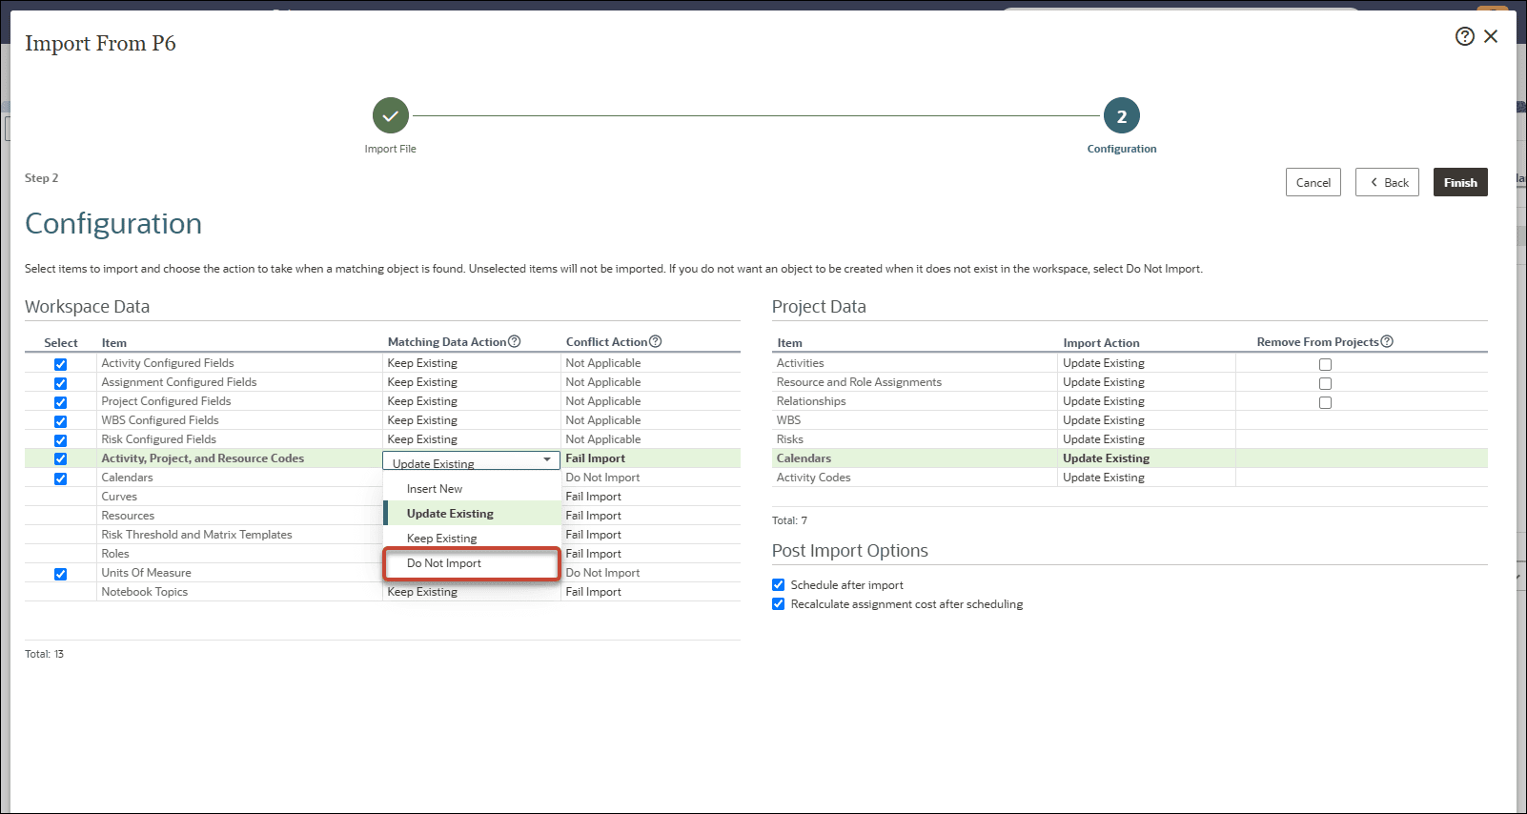1527x814 pixels.
Task: Click the Conflict Action help icon
Action: (x=655, y=341)
